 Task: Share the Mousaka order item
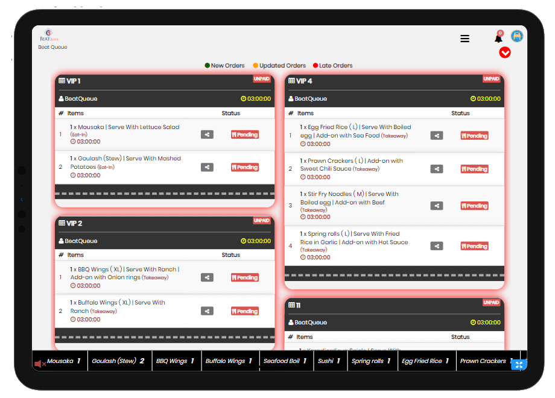point(207,134)
